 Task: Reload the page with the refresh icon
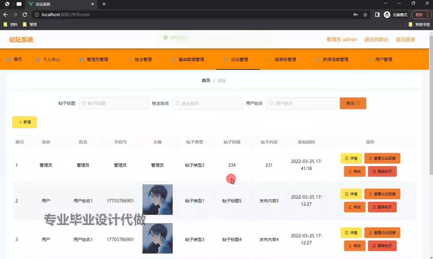click(25, 14)
